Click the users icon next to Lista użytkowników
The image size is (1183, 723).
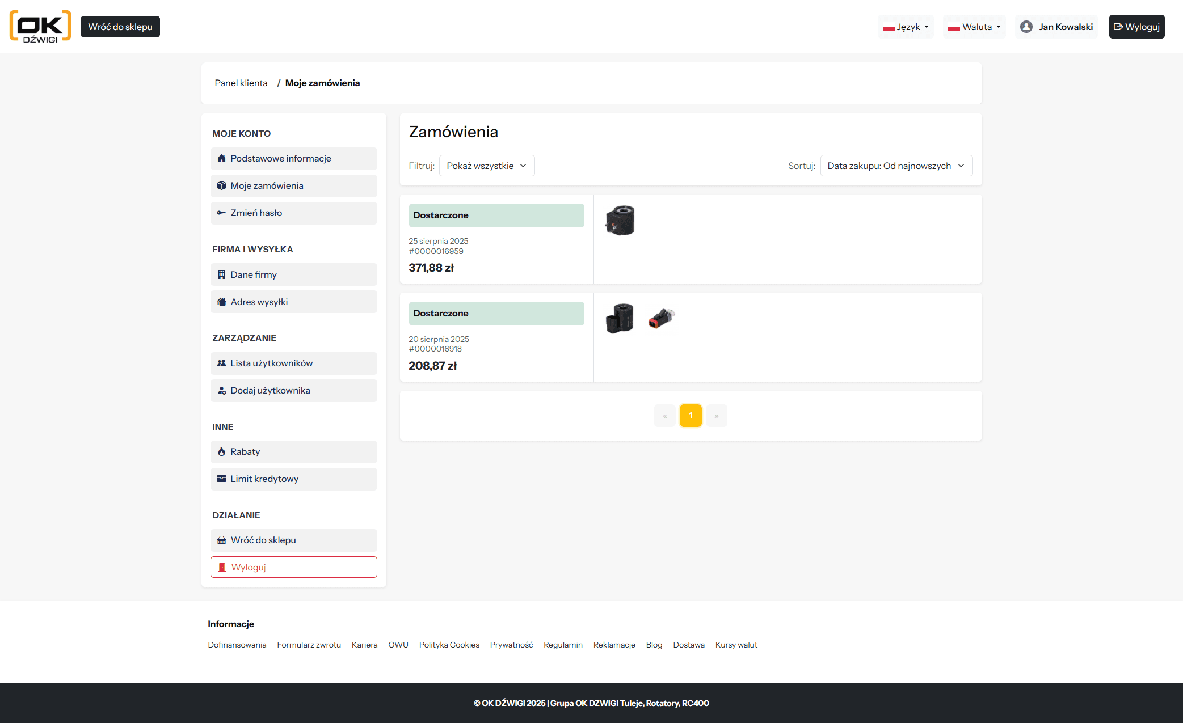point(222,363)
